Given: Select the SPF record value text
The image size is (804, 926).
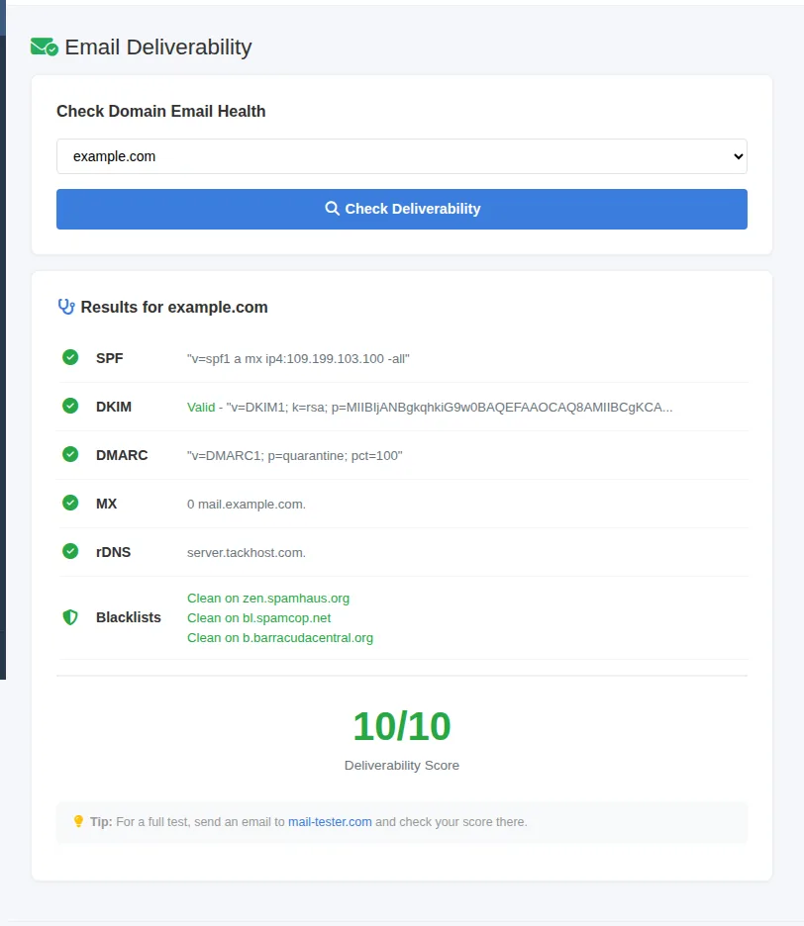Looking at the screenshot, I should pyautogui.click(x=298, y=358).
